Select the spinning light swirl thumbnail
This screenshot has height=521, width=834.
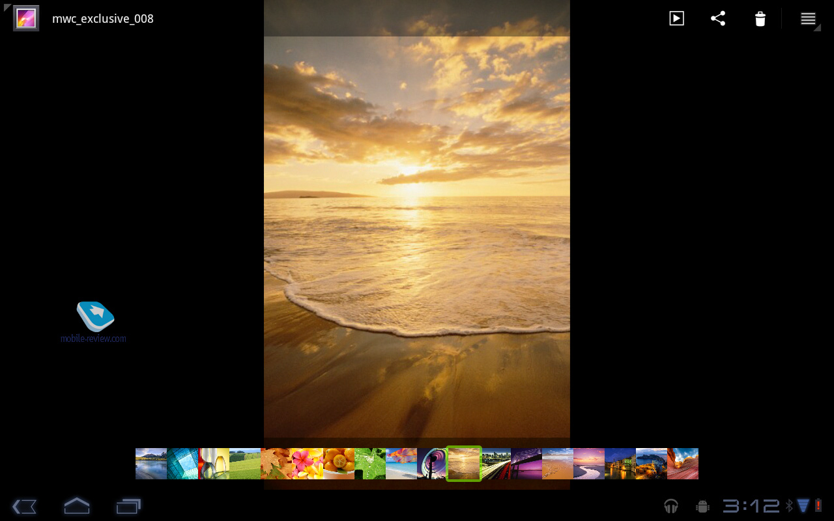(x=431, y=464)
